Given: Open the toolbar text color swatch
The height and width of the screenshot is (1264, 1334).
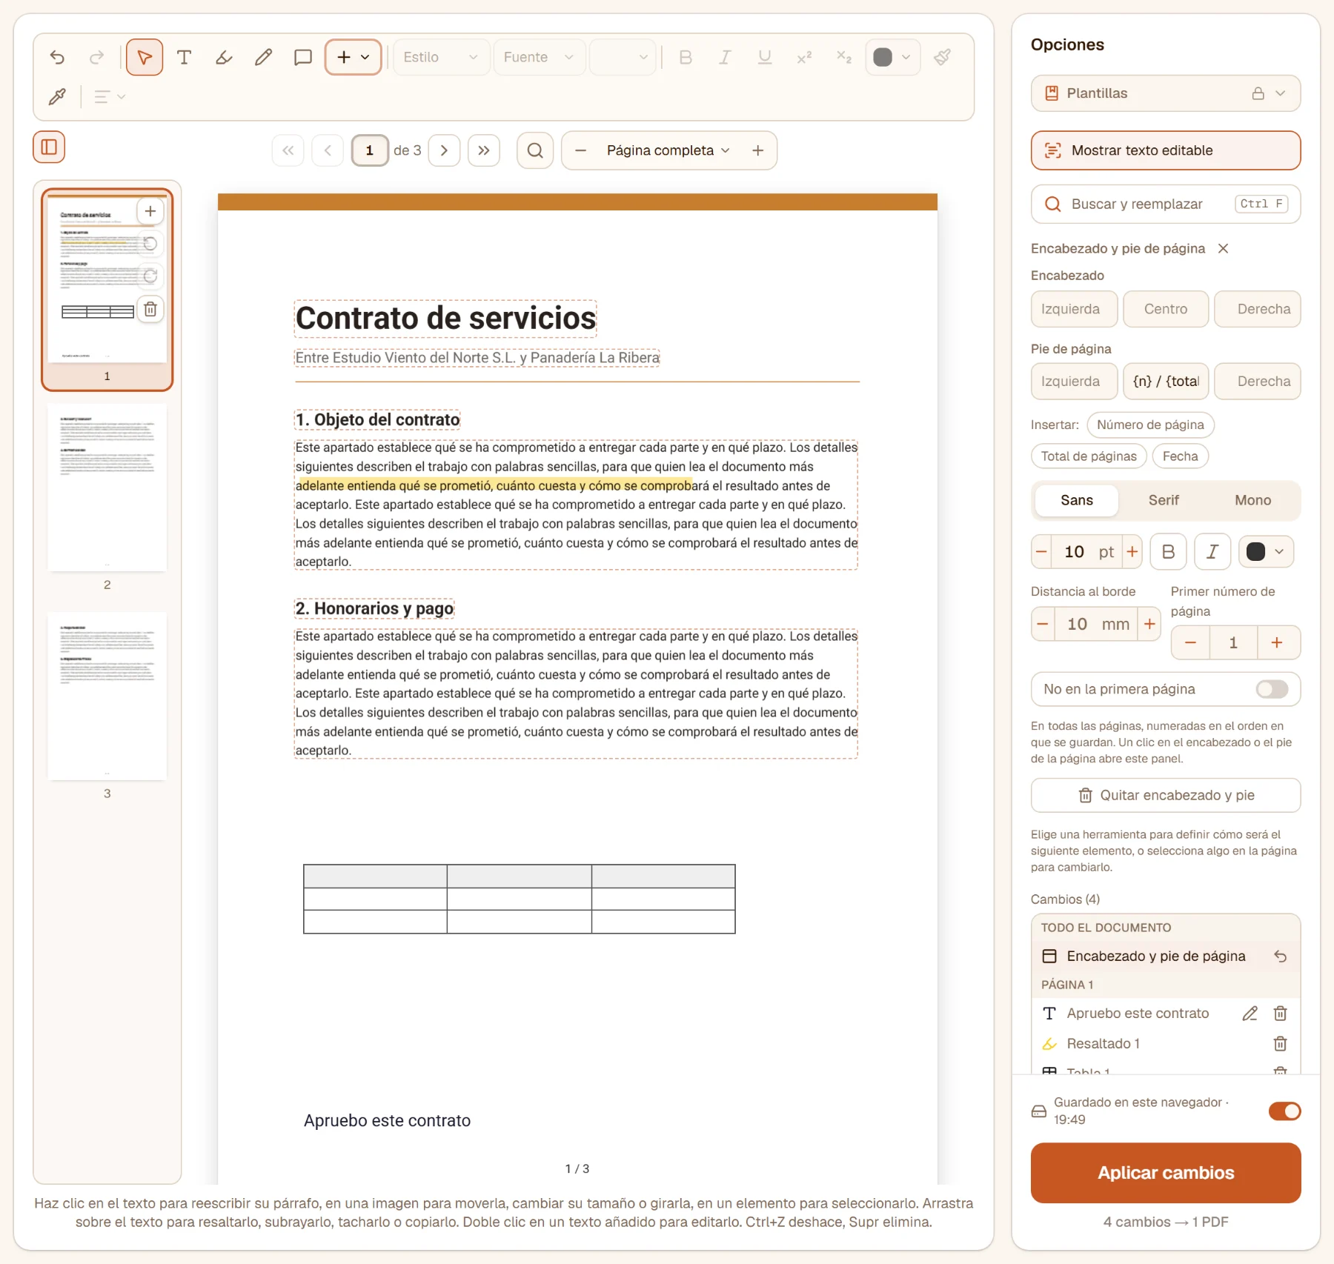Looking at the screenshot, I should click(892, 57).
